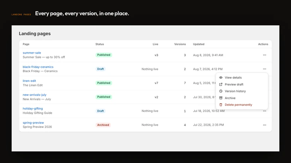Open actions menu for holiday-gifting row
Image resolution: width=291 pixels, height=163 pixels.
[264, 111]
